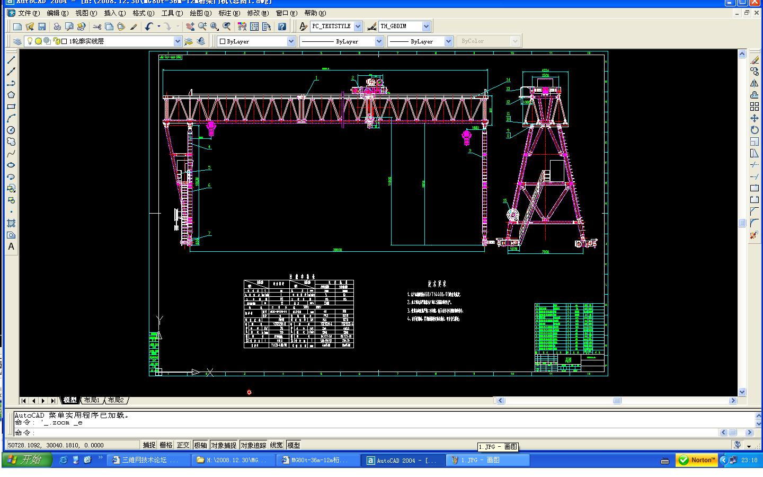The image size is (763, 477).
Task: Switch to the 布局1 layout tab
Action: tap(92, 400)
